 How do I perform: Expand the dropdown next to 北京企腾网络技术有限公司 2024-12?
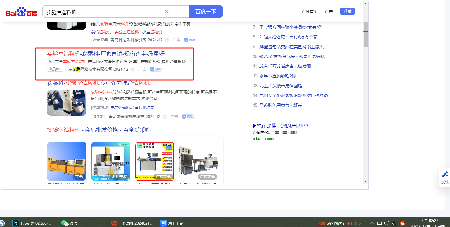point(132,70)
